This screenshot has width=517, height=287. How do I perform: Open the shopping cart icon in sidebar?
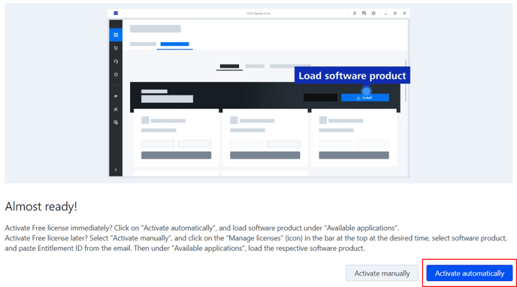(116, 48)
